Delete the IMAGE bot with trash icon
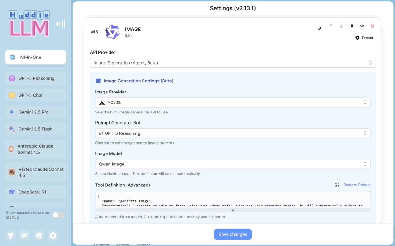 (x=372, y=26)
